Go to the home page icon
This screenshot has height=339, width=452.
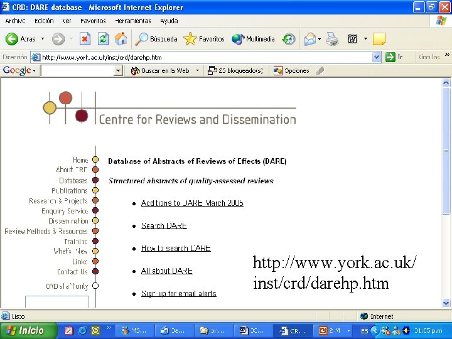(121, 39)
